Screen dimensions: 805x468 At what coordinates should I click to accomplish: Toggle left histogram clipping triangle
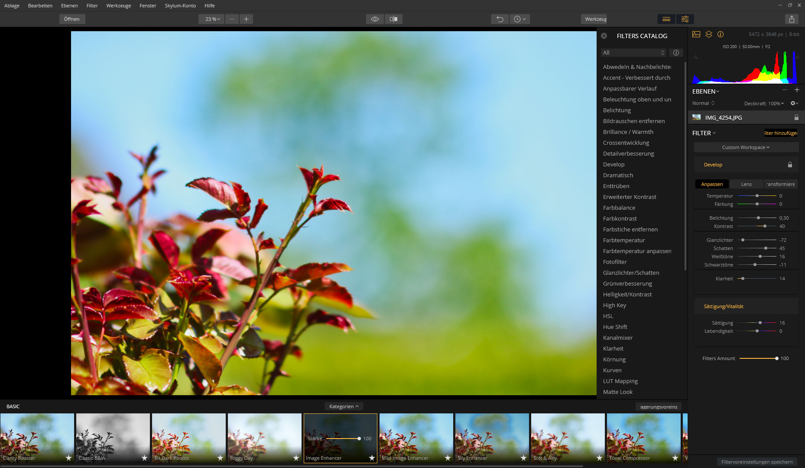coord(696,57)
